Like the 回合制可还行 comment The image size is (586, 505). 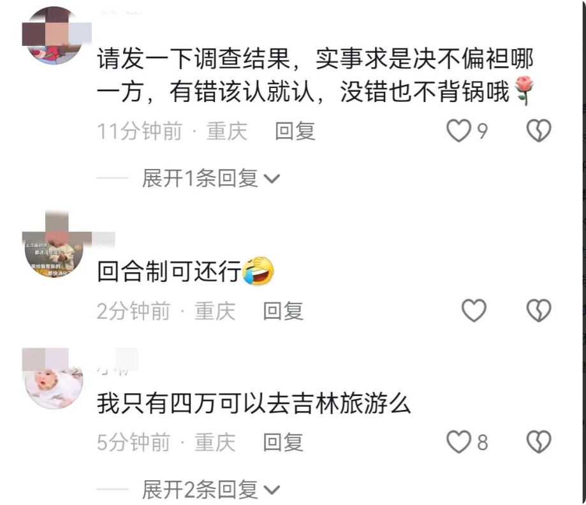474,311
